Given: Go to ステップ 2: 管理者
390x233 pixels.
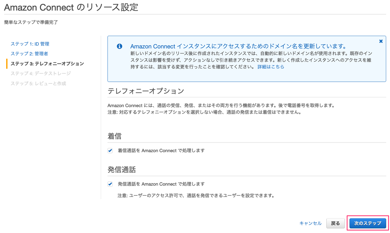Looking at the screenshot, I should pos(29,54).
